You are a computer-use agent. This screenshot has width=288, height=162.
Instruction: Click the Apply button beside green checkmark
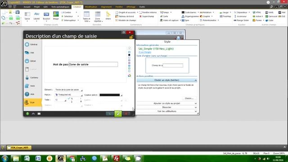coord(110,114)
